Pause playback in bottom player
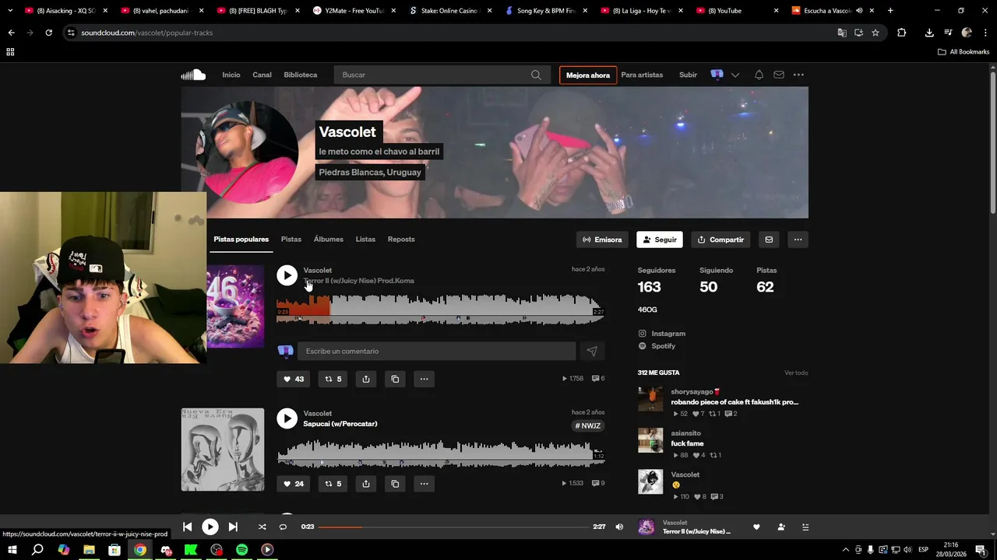Image resolution: width=997 pixels, height=560 pixels. (x=210, y=527)
